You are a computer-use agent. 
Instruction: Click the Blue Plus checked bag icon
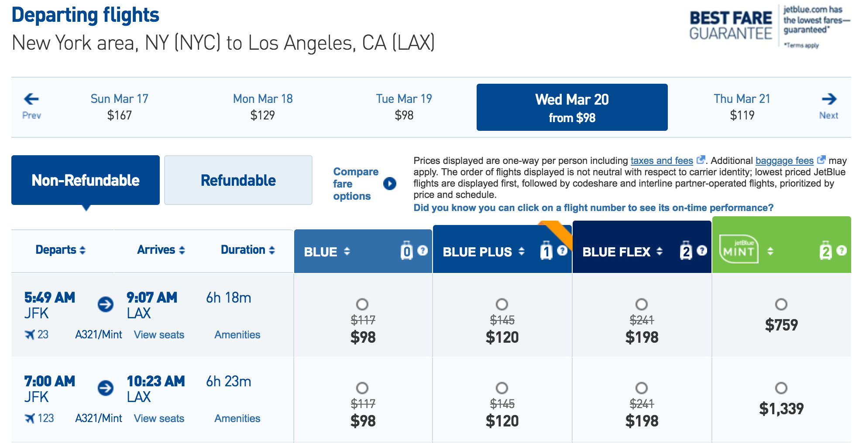click(x=546, y=251)
